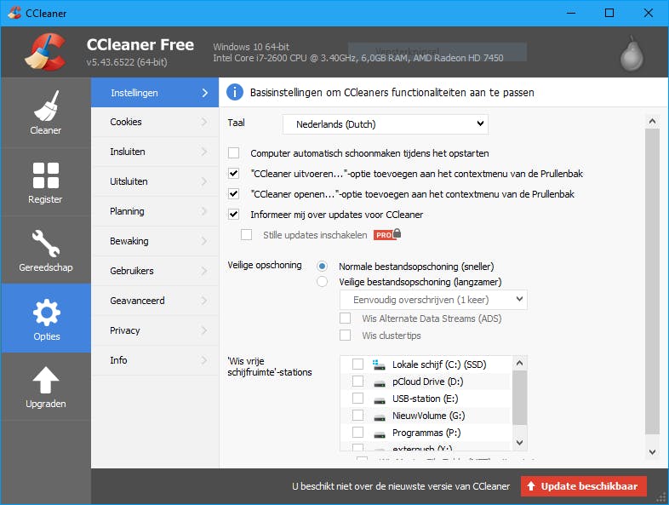Check 'Wis clustertips' checkbox
The width and height of the screenshot is (669, 505).
pyautogui.click(x=346, y=335)
